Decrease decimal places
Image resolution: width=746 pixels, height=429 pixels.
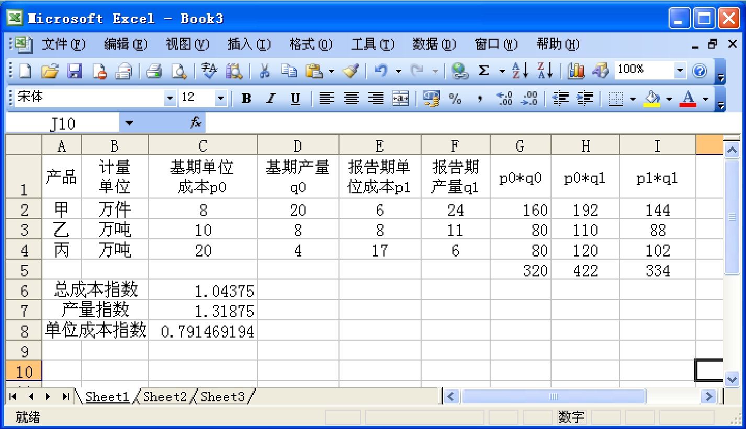pos(529,98)
